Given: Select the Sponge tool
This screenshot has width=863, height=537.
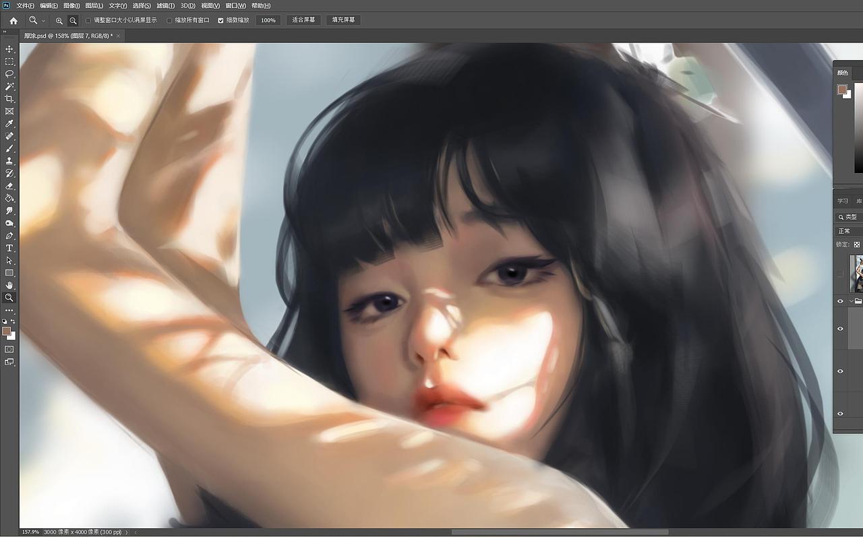Looking at the screenshot, I should (x=9, y=223).
